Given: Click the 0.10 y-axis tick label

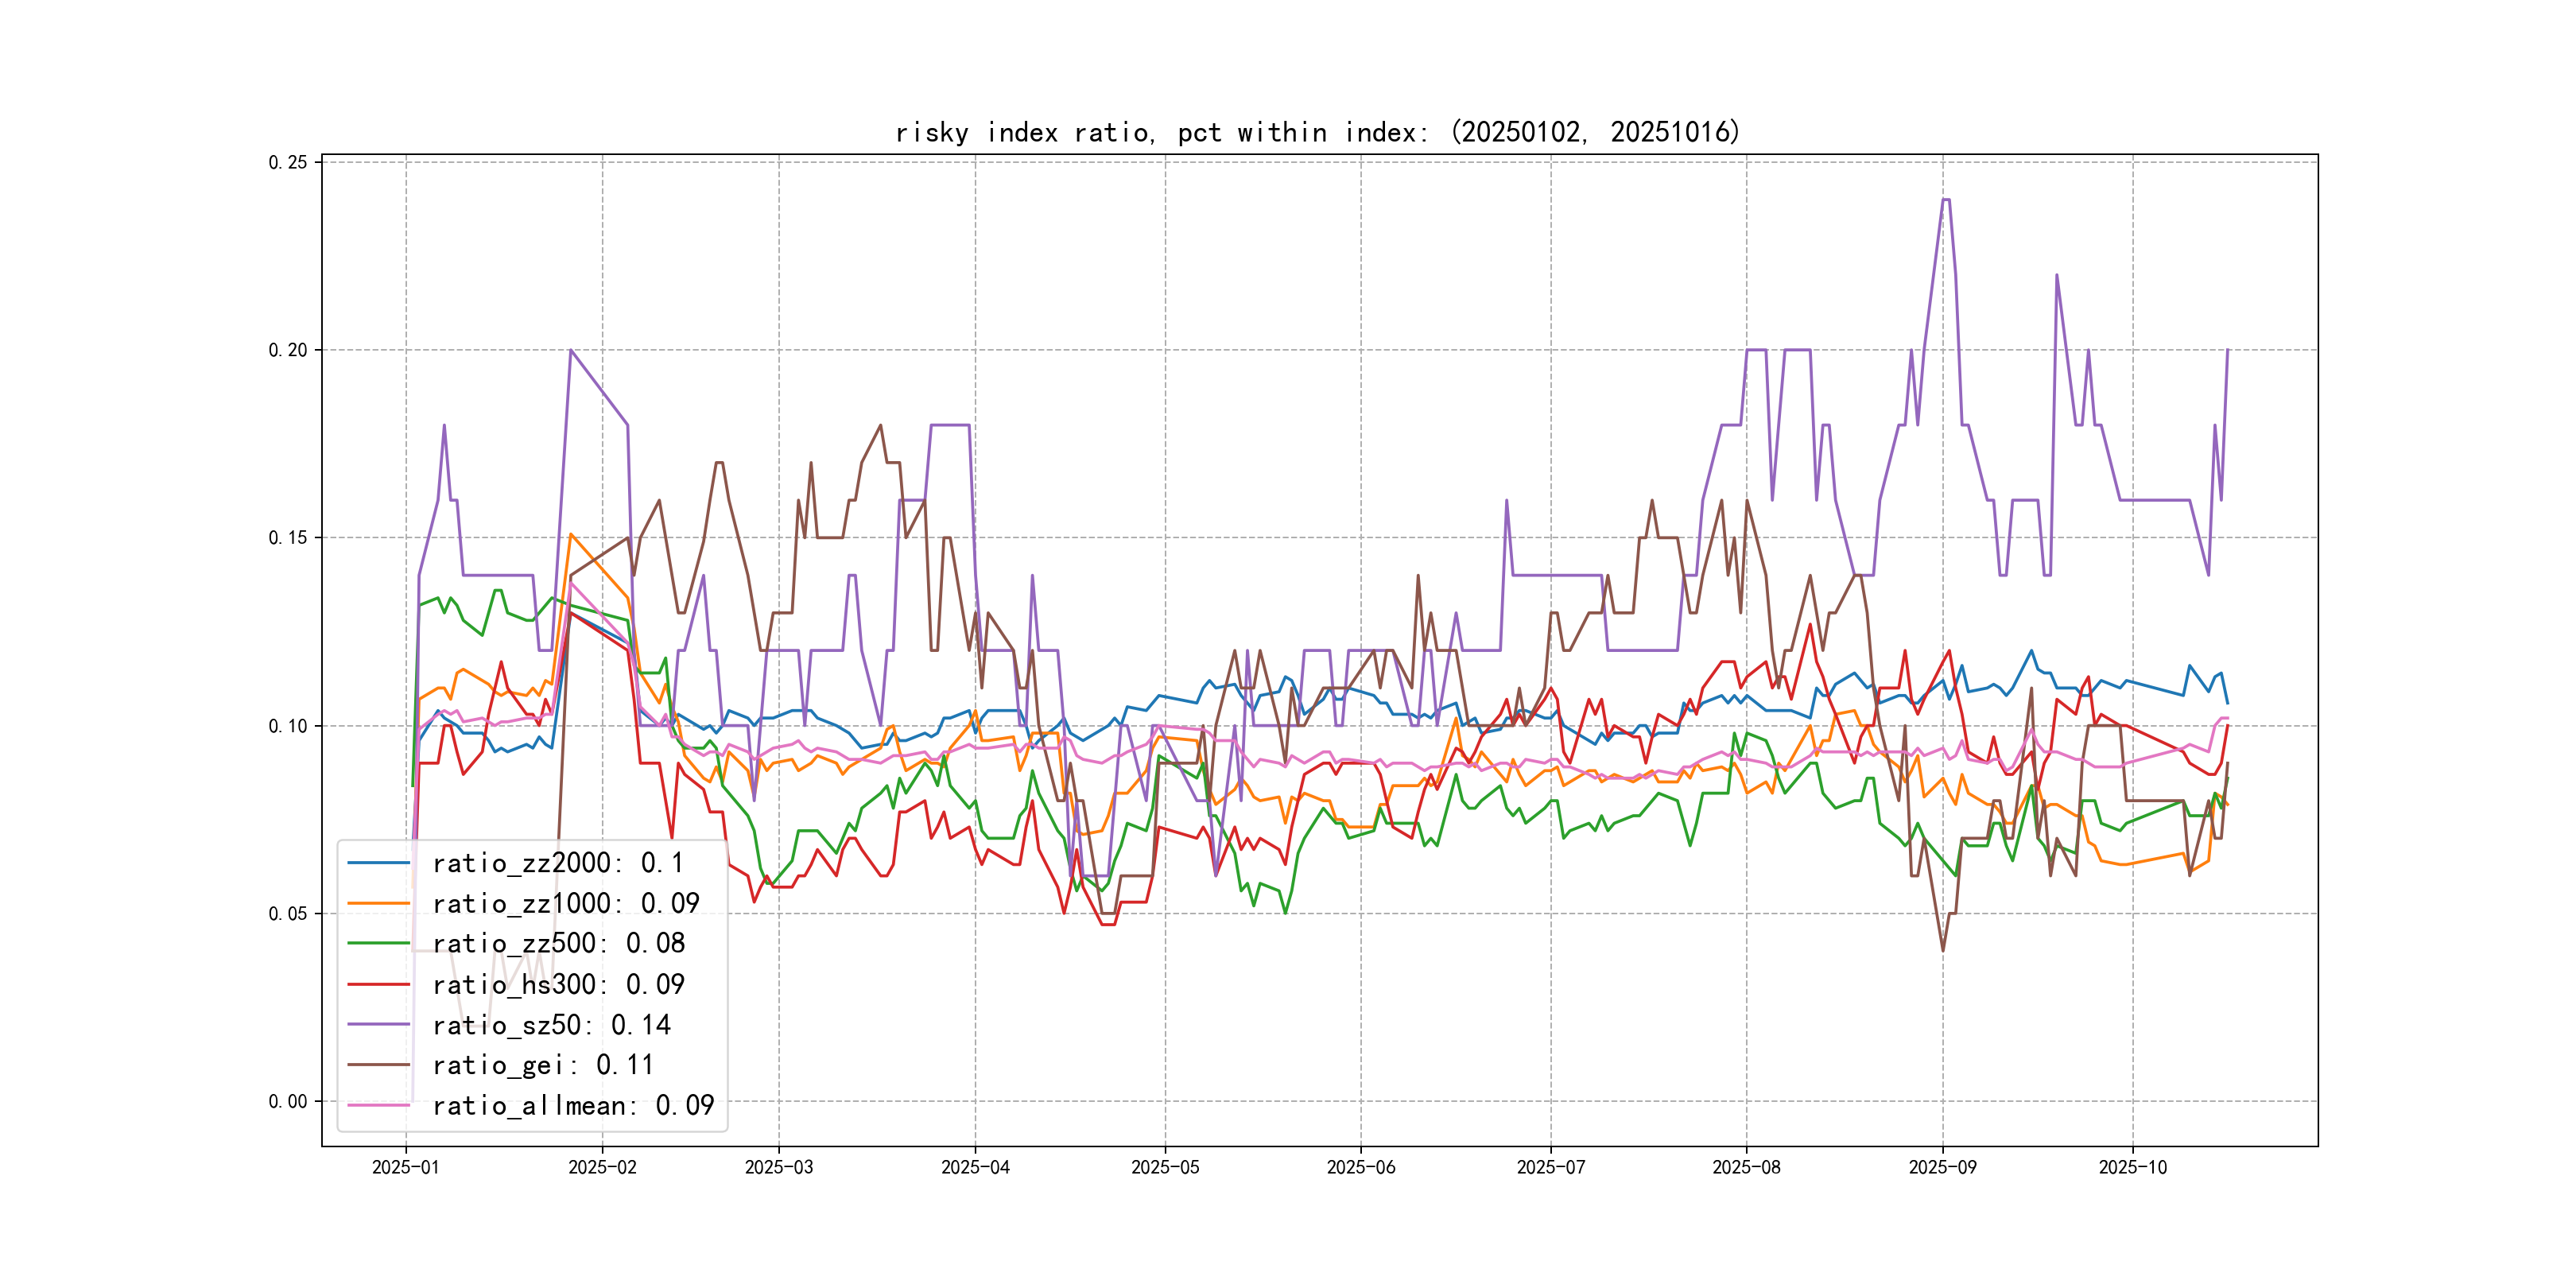Looking at the screenshot, I should point(288,726).
